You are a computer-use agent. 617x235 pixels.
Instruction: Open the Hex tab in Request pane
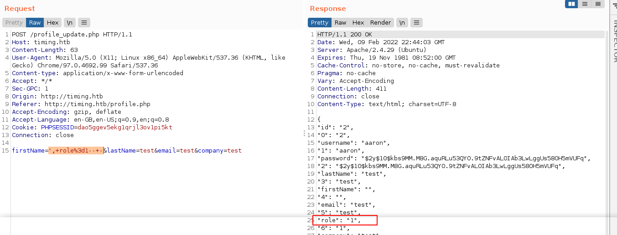click(x=52, y=23)
